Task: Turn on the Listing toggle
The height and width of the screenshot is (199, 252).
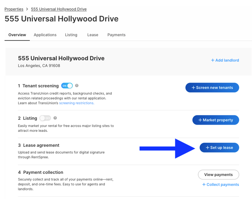Action: (x=45, y=118)
